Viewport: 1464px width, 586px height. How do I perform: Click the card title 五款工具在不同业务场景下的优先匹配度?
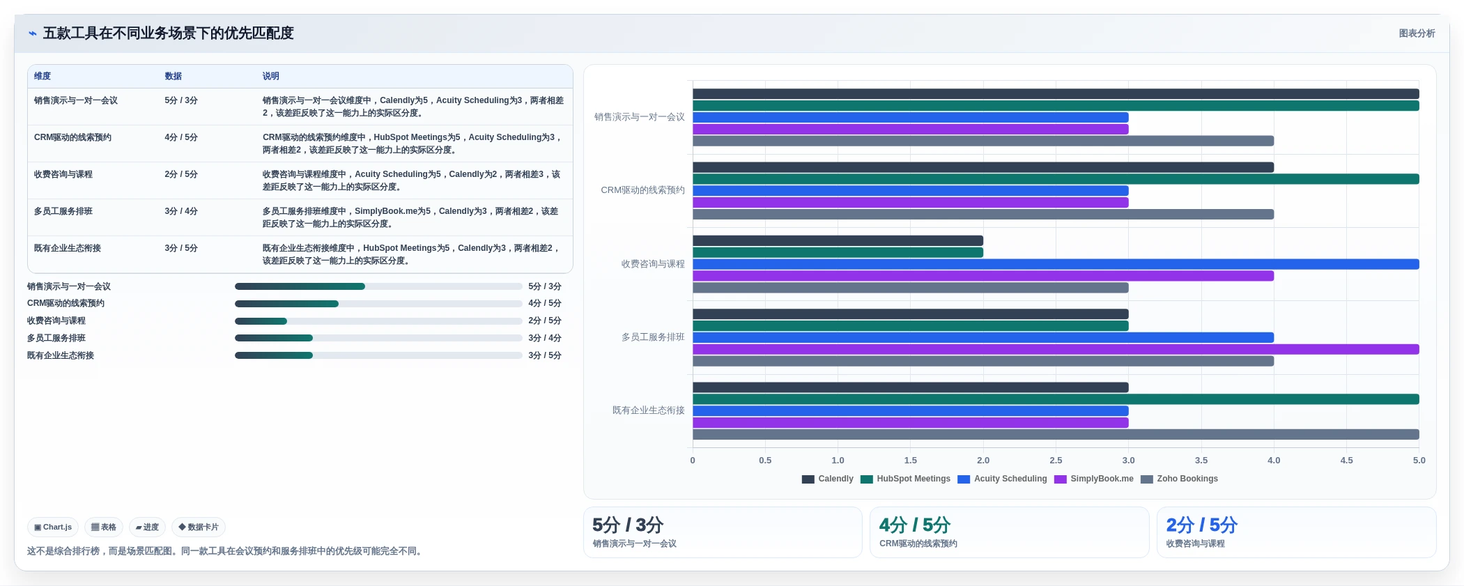pos(169,33)
